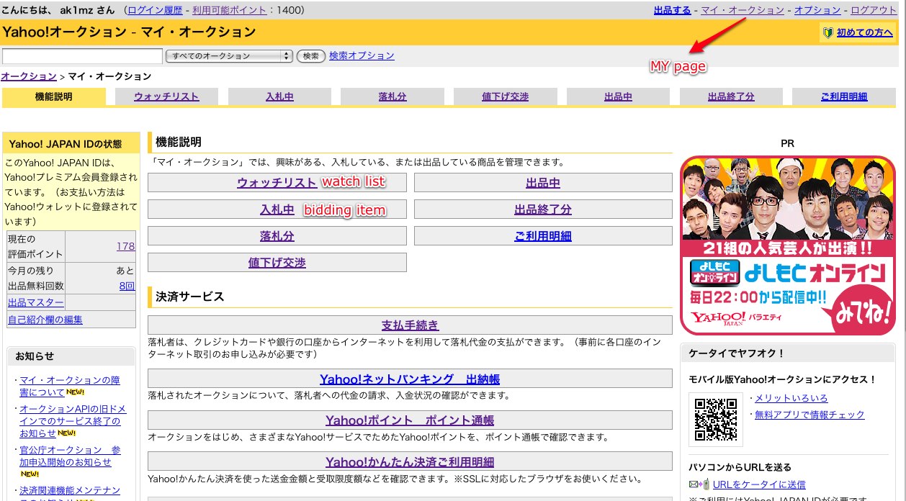Open Yahoo!ポイント ポイント通帳 link
The image size is (906, 501).
(x=410, y=420)
